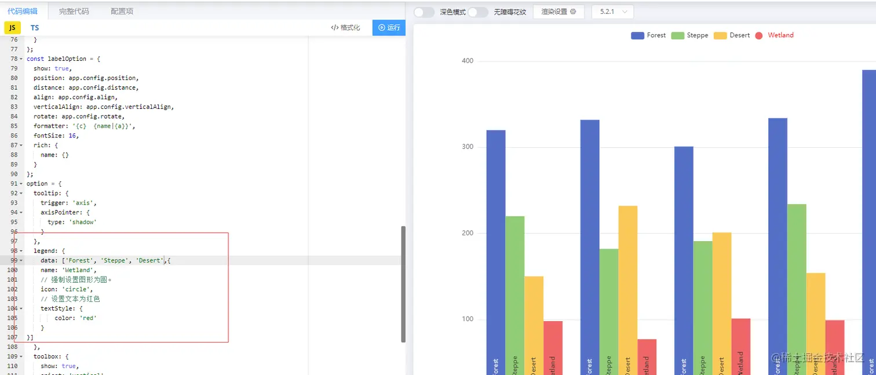Click the "fontSize: 16," code line

pos(56,136)
